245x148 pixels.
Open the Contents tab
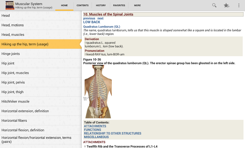coord(82,5)
